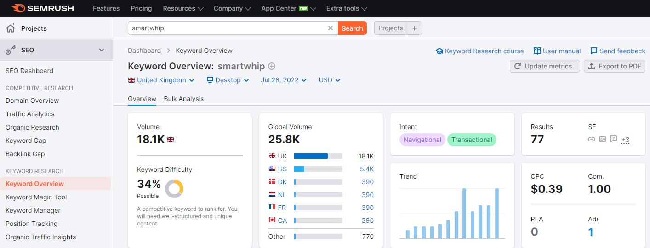Screen dimensions: 650x248
Task: Click Send feedback link
Action: tap(618, 51)
